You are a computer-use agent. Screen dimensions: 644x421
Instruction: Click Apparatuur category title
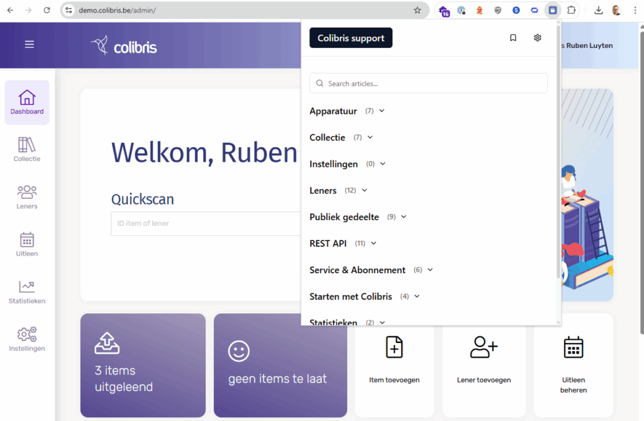(x=333, y=111)
